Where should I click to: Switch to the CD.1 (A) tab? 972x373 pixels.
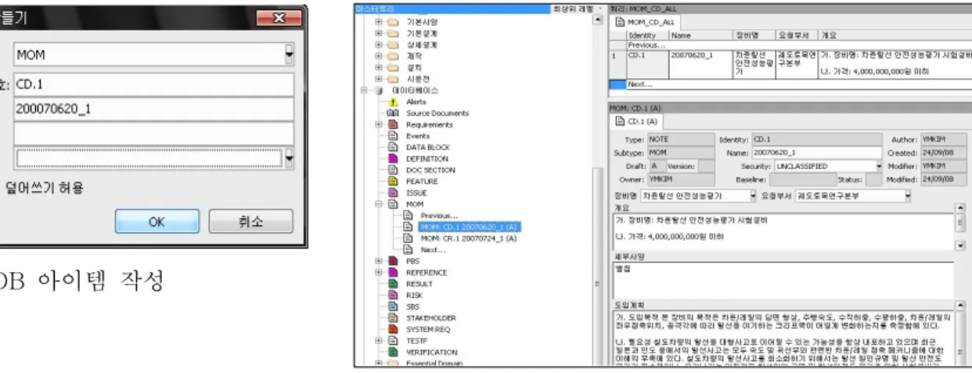(638, 121)
